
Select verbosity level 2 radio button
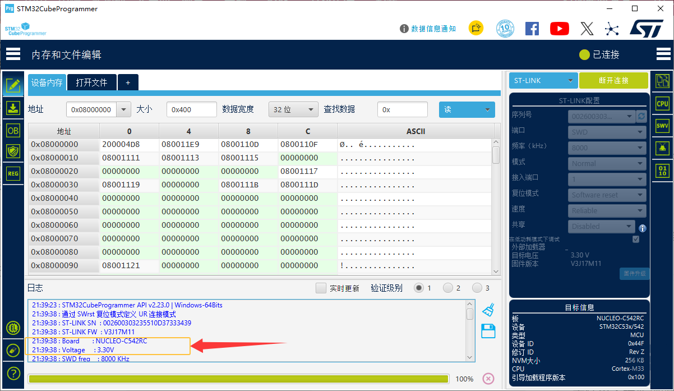click(x=448, y=288)
